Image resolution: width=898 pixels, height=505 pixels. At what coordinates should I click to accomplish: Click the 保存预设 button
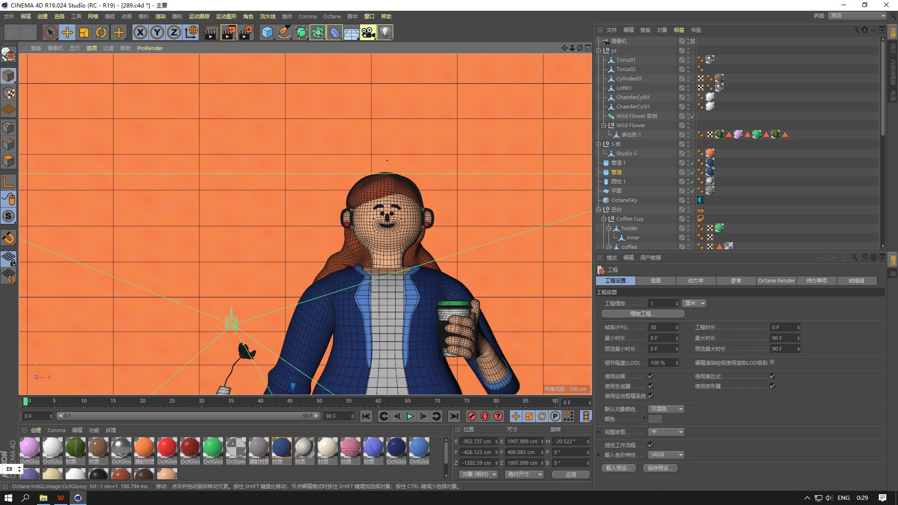pos(660,468)
